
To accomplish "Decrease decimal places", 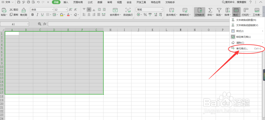I will click(x=160, y=15).
